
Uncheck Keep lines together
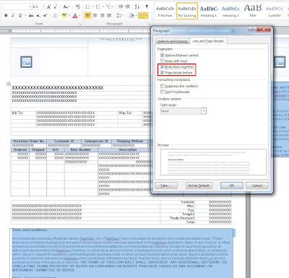pos(163,66)
